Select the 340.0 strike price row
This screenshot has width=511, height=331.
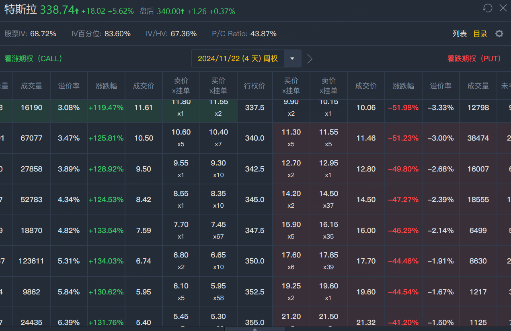pos(255,138)
